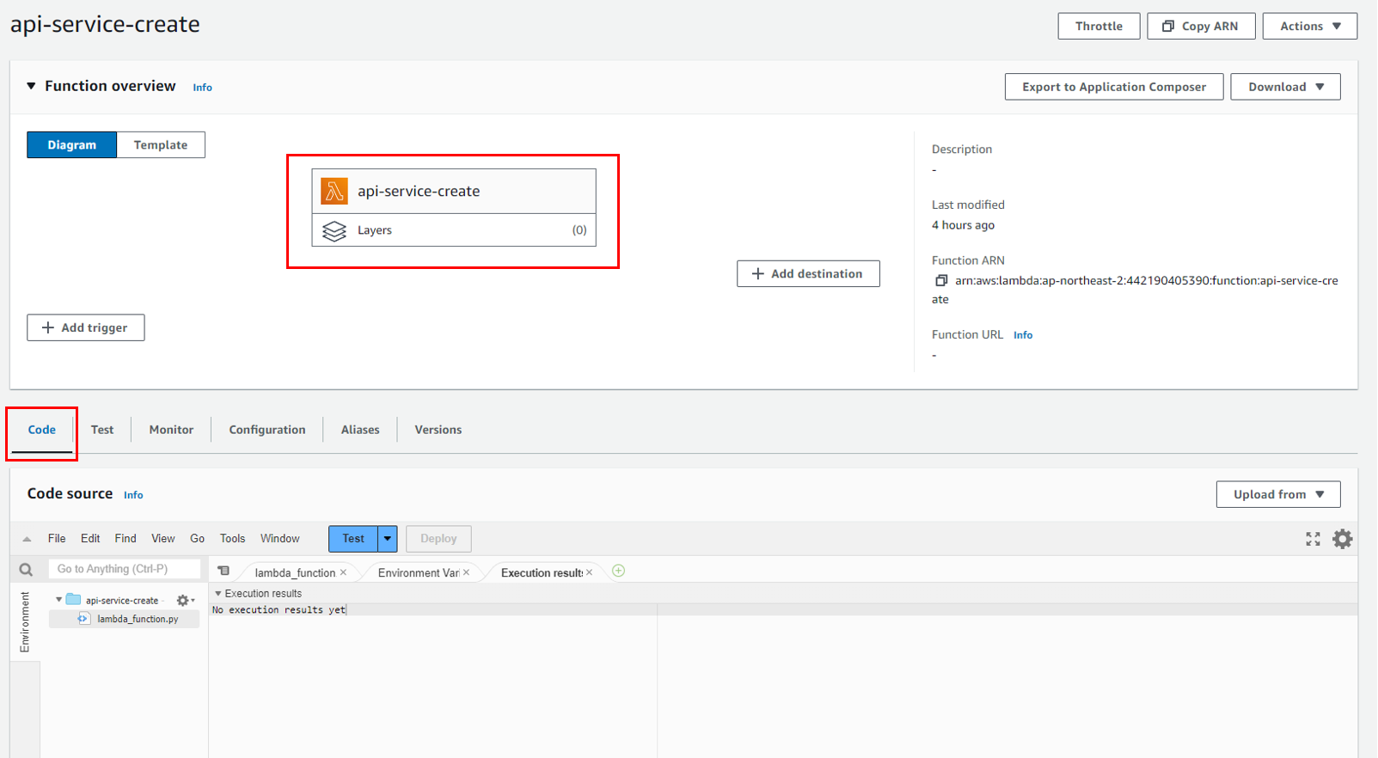The height and width of the screenshot is (758, 1378).
Task: Open the File menu
Action: tap(57, 539)
